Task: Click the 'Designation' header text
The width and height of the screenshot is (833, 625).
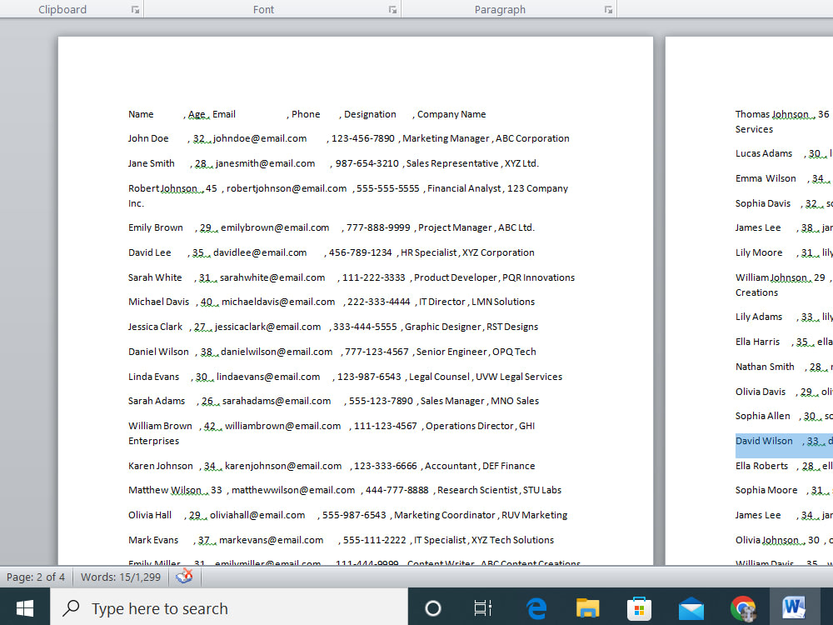Action: 370,114
